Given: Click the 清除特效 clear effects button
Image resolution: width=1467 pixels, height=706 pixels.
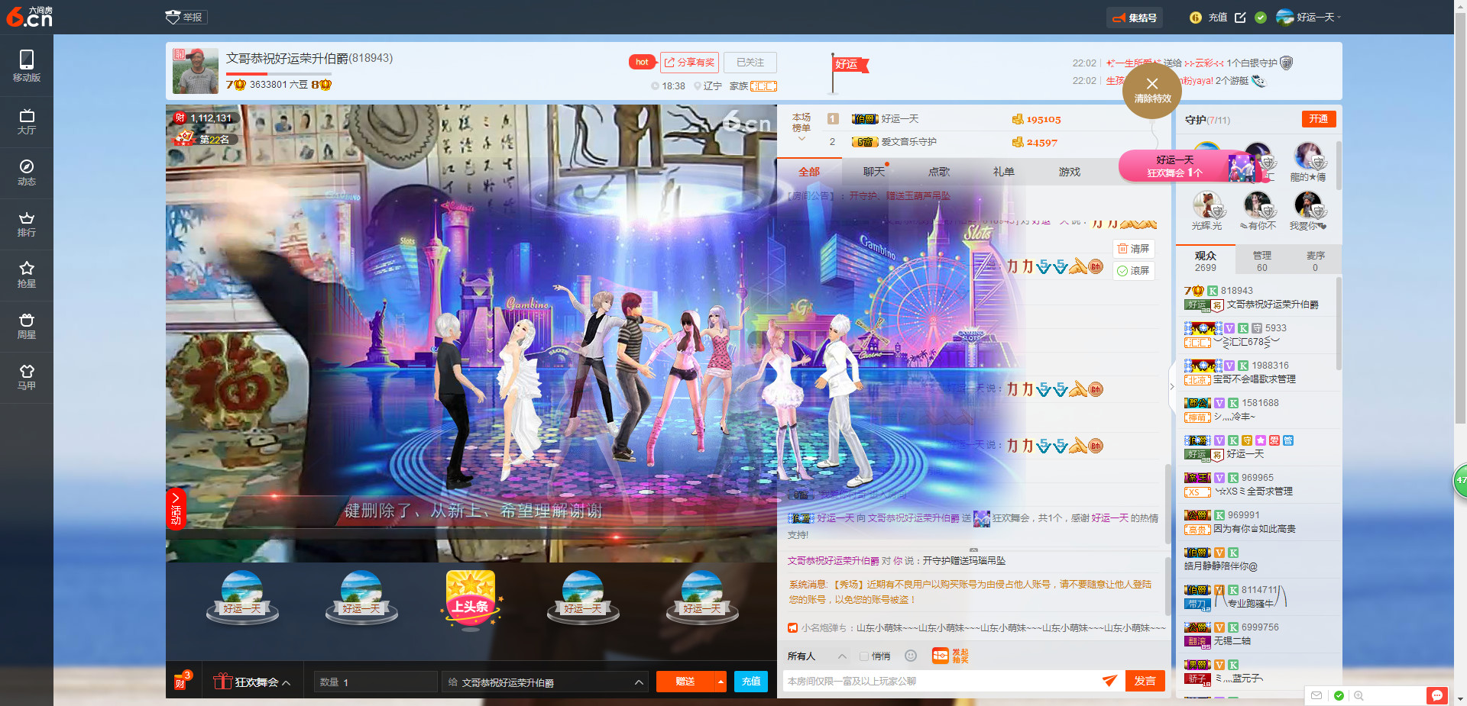Looking at the screenshot, I should (1152, 91).
